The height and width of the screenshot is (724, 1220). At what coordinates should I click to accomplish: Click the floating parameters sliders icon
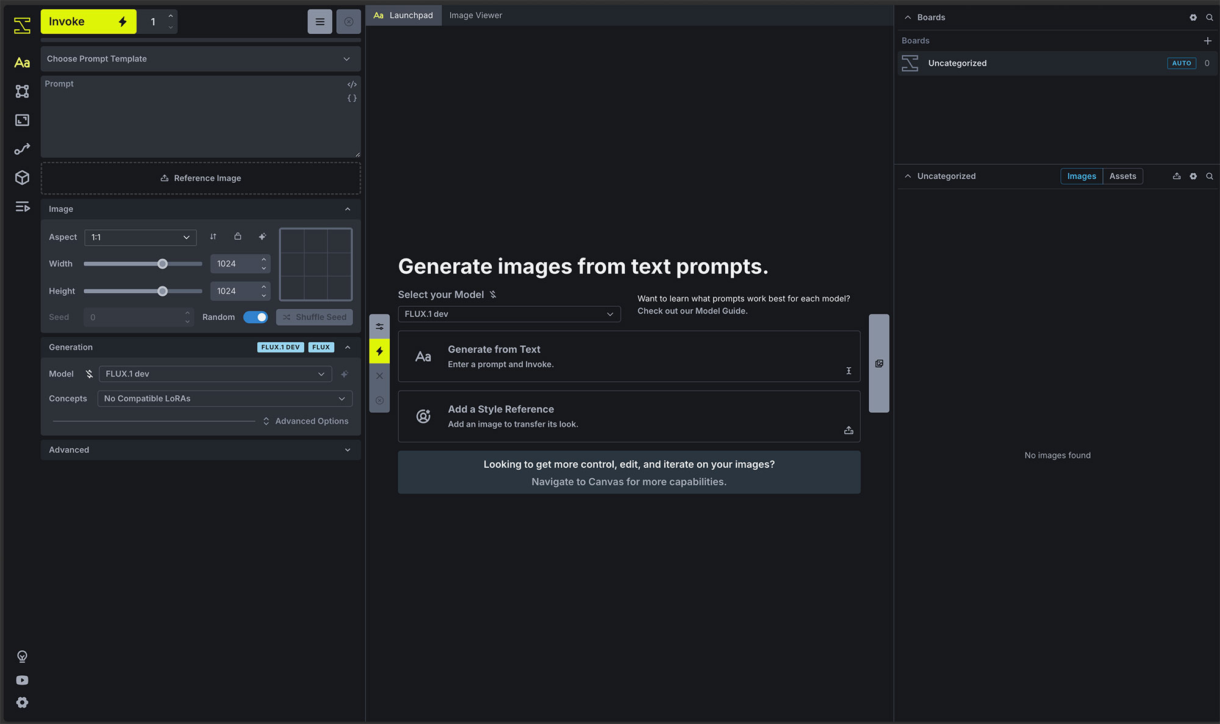[x=379, y=327]
